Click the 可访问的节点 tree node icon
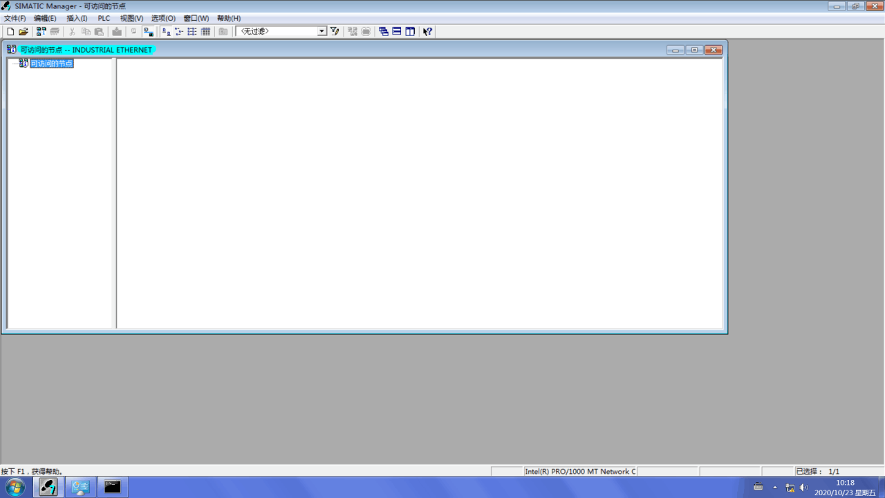 pyautogui.click(x=24, y=63)
